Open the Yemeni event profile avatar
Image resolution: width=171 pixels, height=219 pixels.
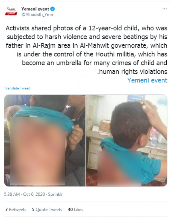[x=11, y=12]
